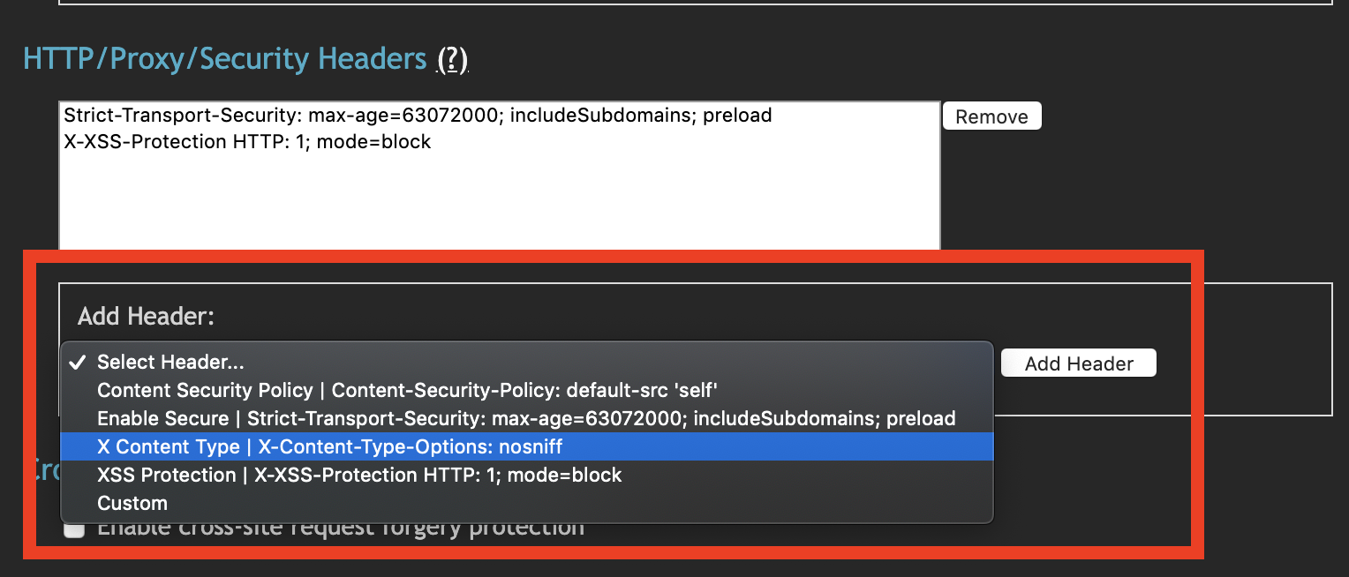Select the X-XSS-Protection entry in the list

coord(245,141)
